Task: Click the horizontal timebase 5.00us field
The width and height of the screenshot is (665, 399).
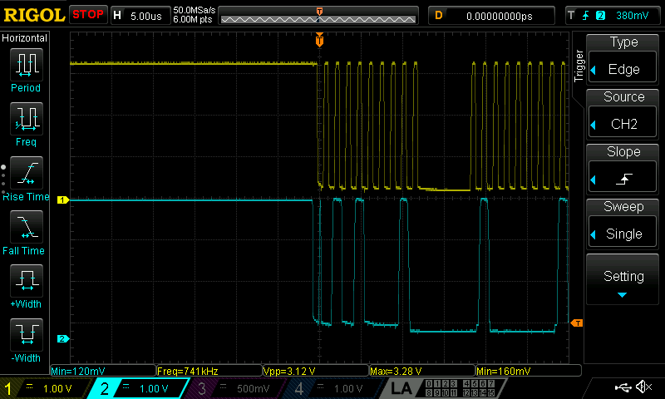Action: tap(140, 16)
